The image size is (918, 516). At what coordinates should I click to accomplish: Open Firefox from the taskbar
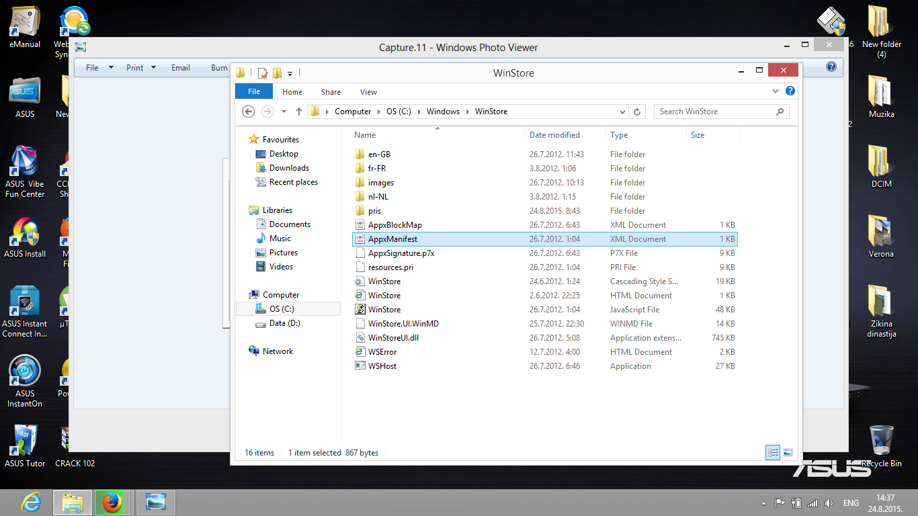click(x=111, y=502)
